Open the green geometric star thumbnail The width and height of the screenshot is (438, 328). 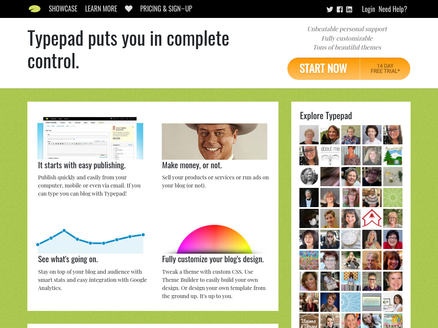[x=393, y=197]
